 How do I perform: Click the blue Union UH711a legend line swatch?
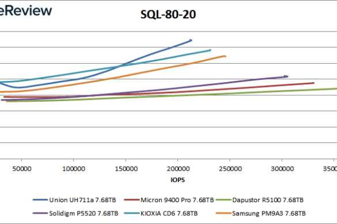40,200
